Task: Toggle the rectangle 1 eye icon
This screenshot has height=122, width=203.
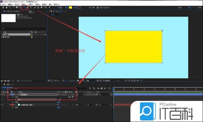Action: click(2, 99)
